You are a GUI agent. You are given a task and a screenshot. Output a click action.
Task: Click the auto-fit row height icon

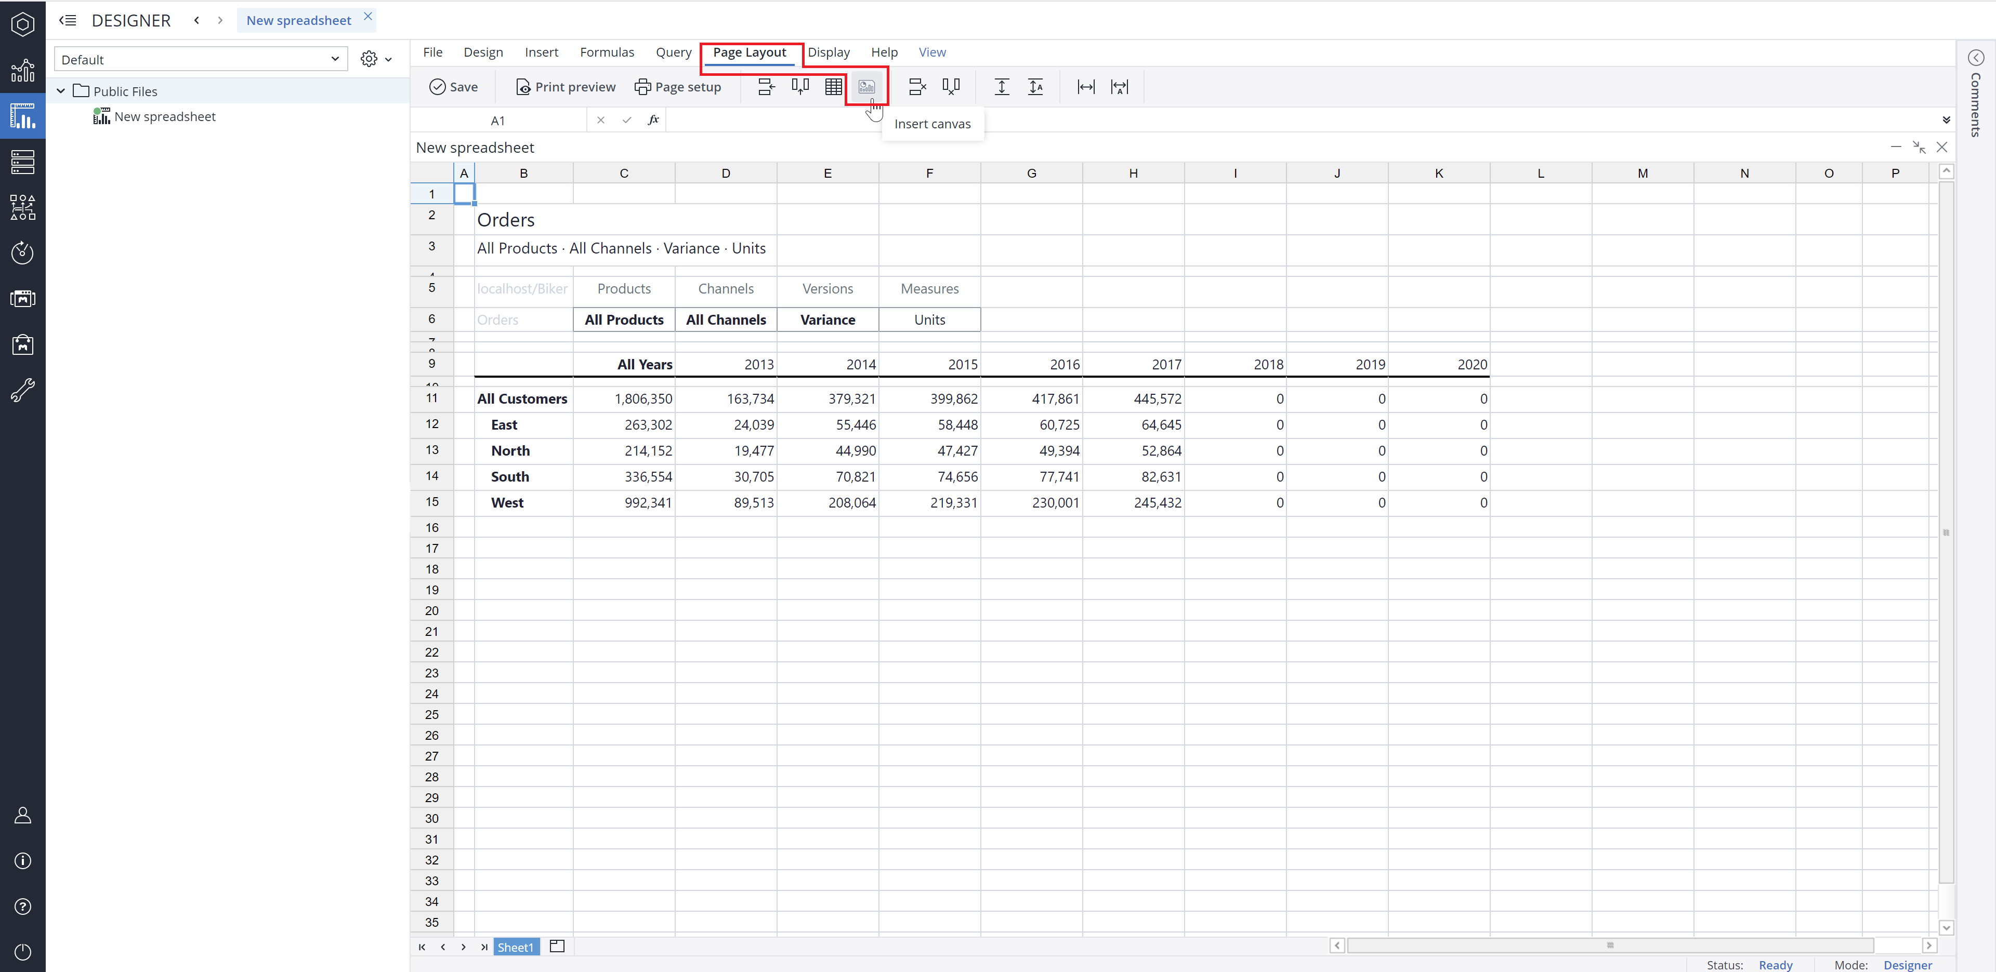1035,87
